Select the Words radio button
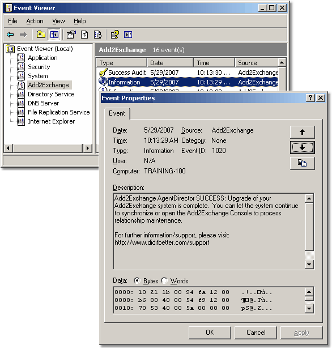Screen dimensions: 332x349 point(164,280)
